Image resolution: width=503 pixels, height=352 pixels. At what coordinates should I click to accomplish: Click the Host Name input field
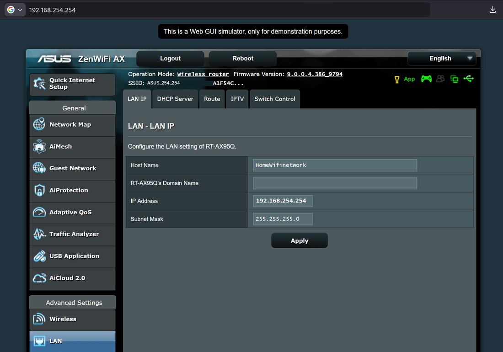pyautogui.click(x=335, y=165)
